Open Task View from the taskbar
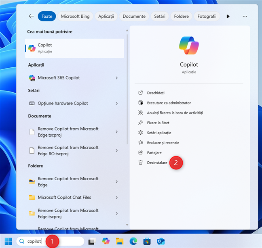The image size is (262, 248). click(x=92, y=241)
